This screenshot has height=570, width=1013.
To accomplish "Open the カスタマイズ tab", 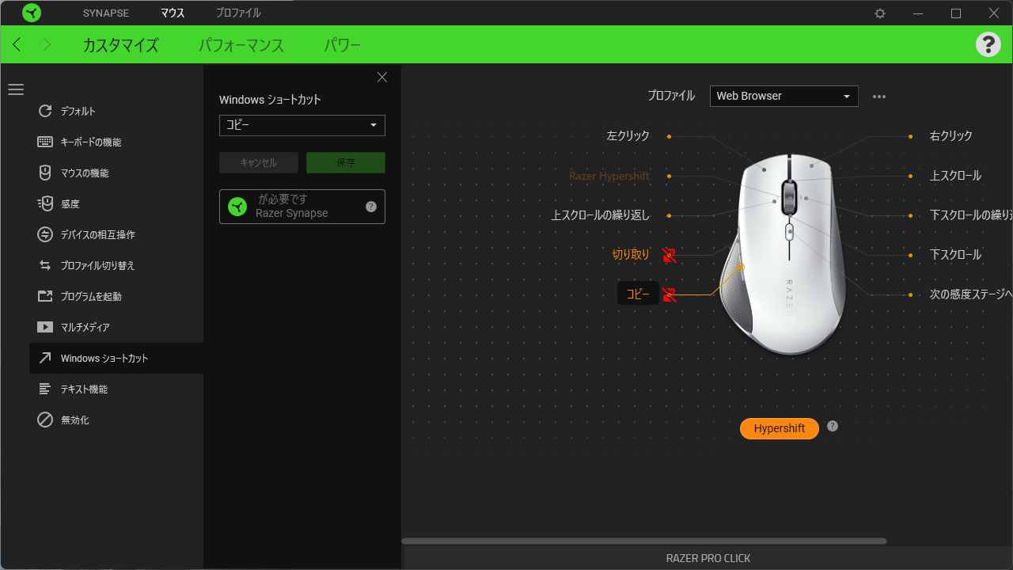I will coord(120,45).
